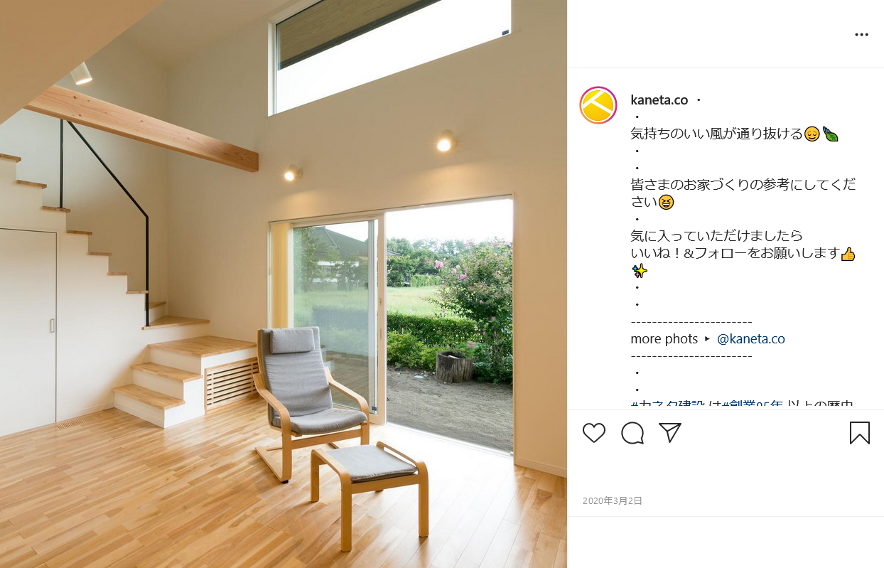
Task: Share the post using the paper plane icon
Action: pyautogui.click(x=670, y=432)
